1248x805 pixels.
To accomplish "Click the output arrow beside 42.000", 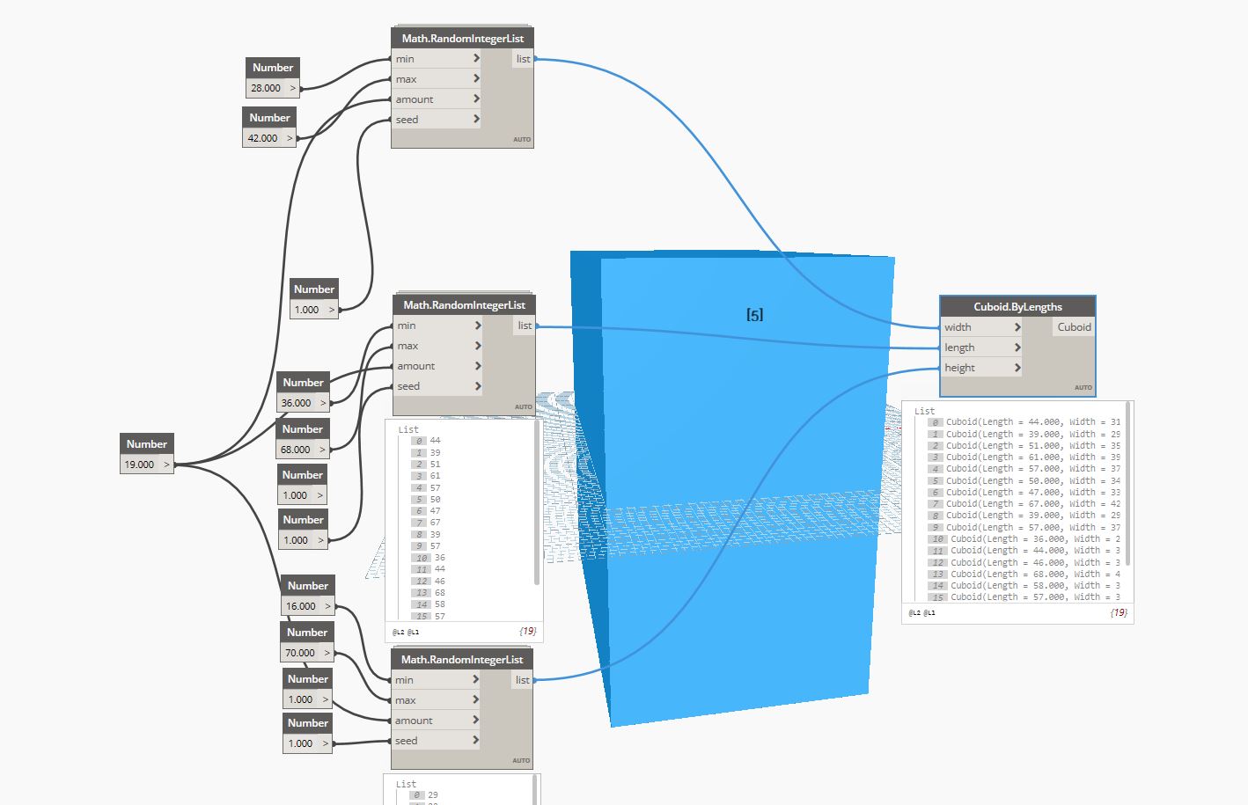I will pyautogui.click(x=290, y=138).
